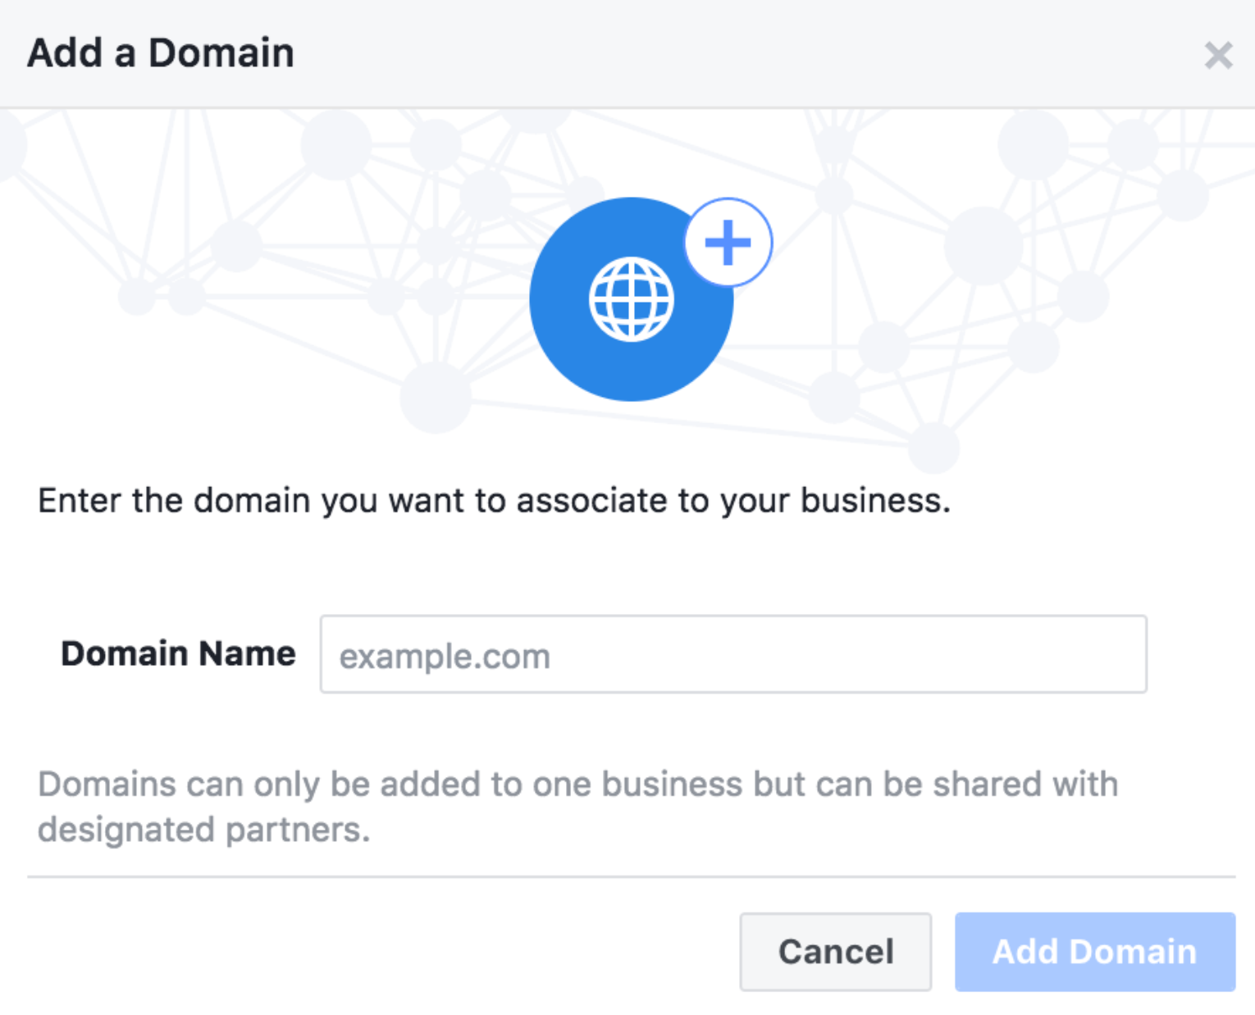Focus the Domain Name input field
The height and width of the screenshot is (1015, 1255).
point(732,654)
